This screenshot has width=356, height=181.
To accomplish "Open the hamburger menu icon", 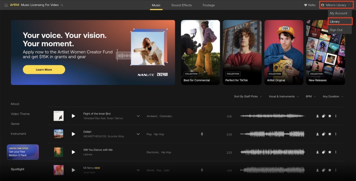I will (x=6, y=5).
